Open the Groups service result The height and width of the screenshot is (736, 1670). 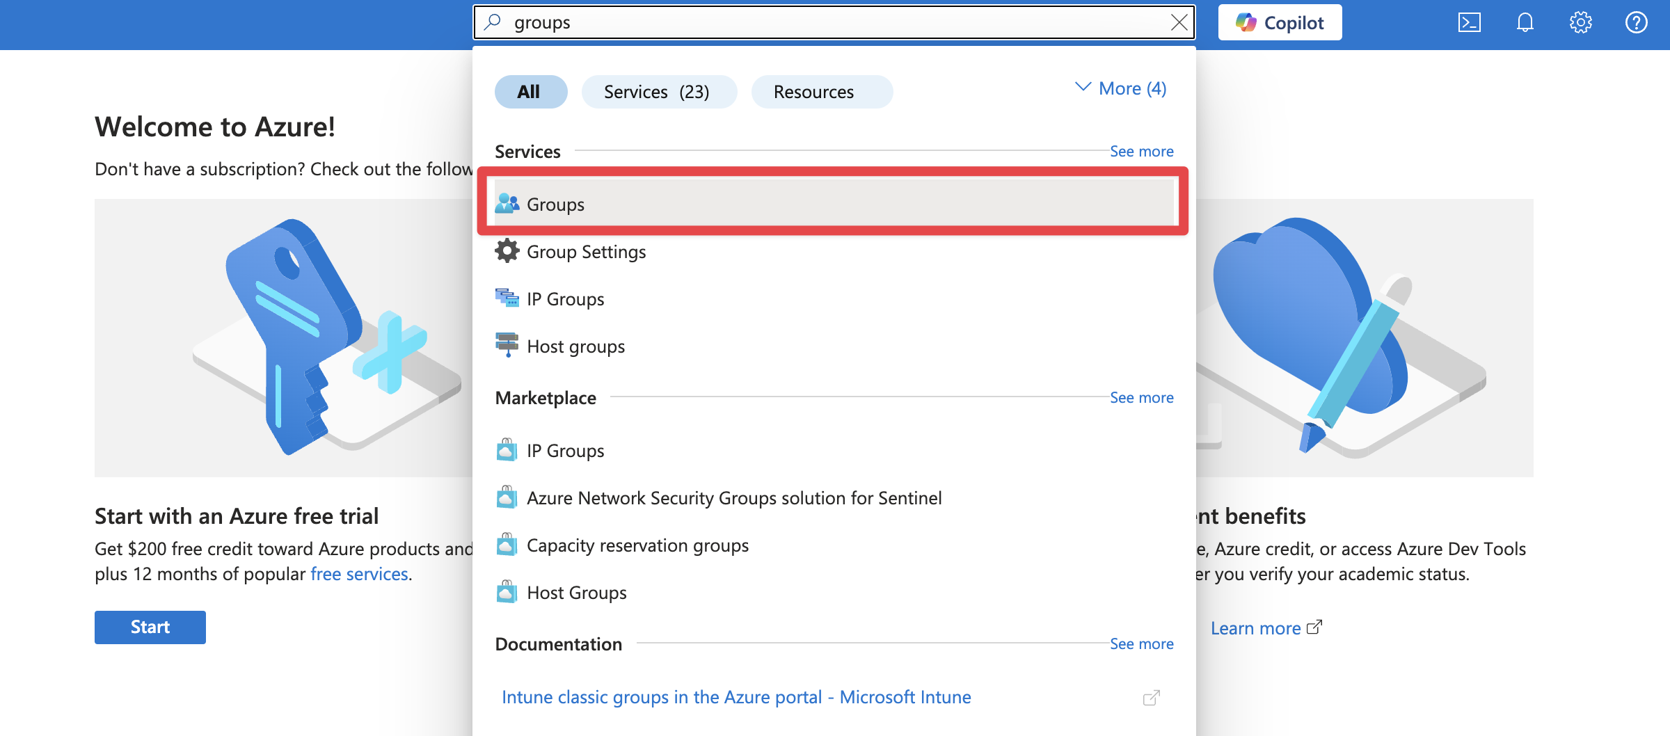834,204
